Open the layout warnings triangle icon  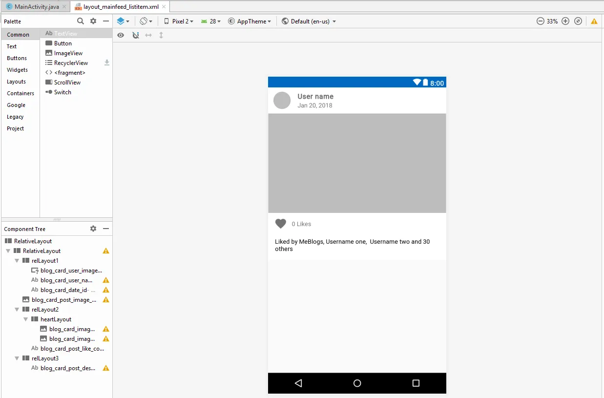pos(594,21)
